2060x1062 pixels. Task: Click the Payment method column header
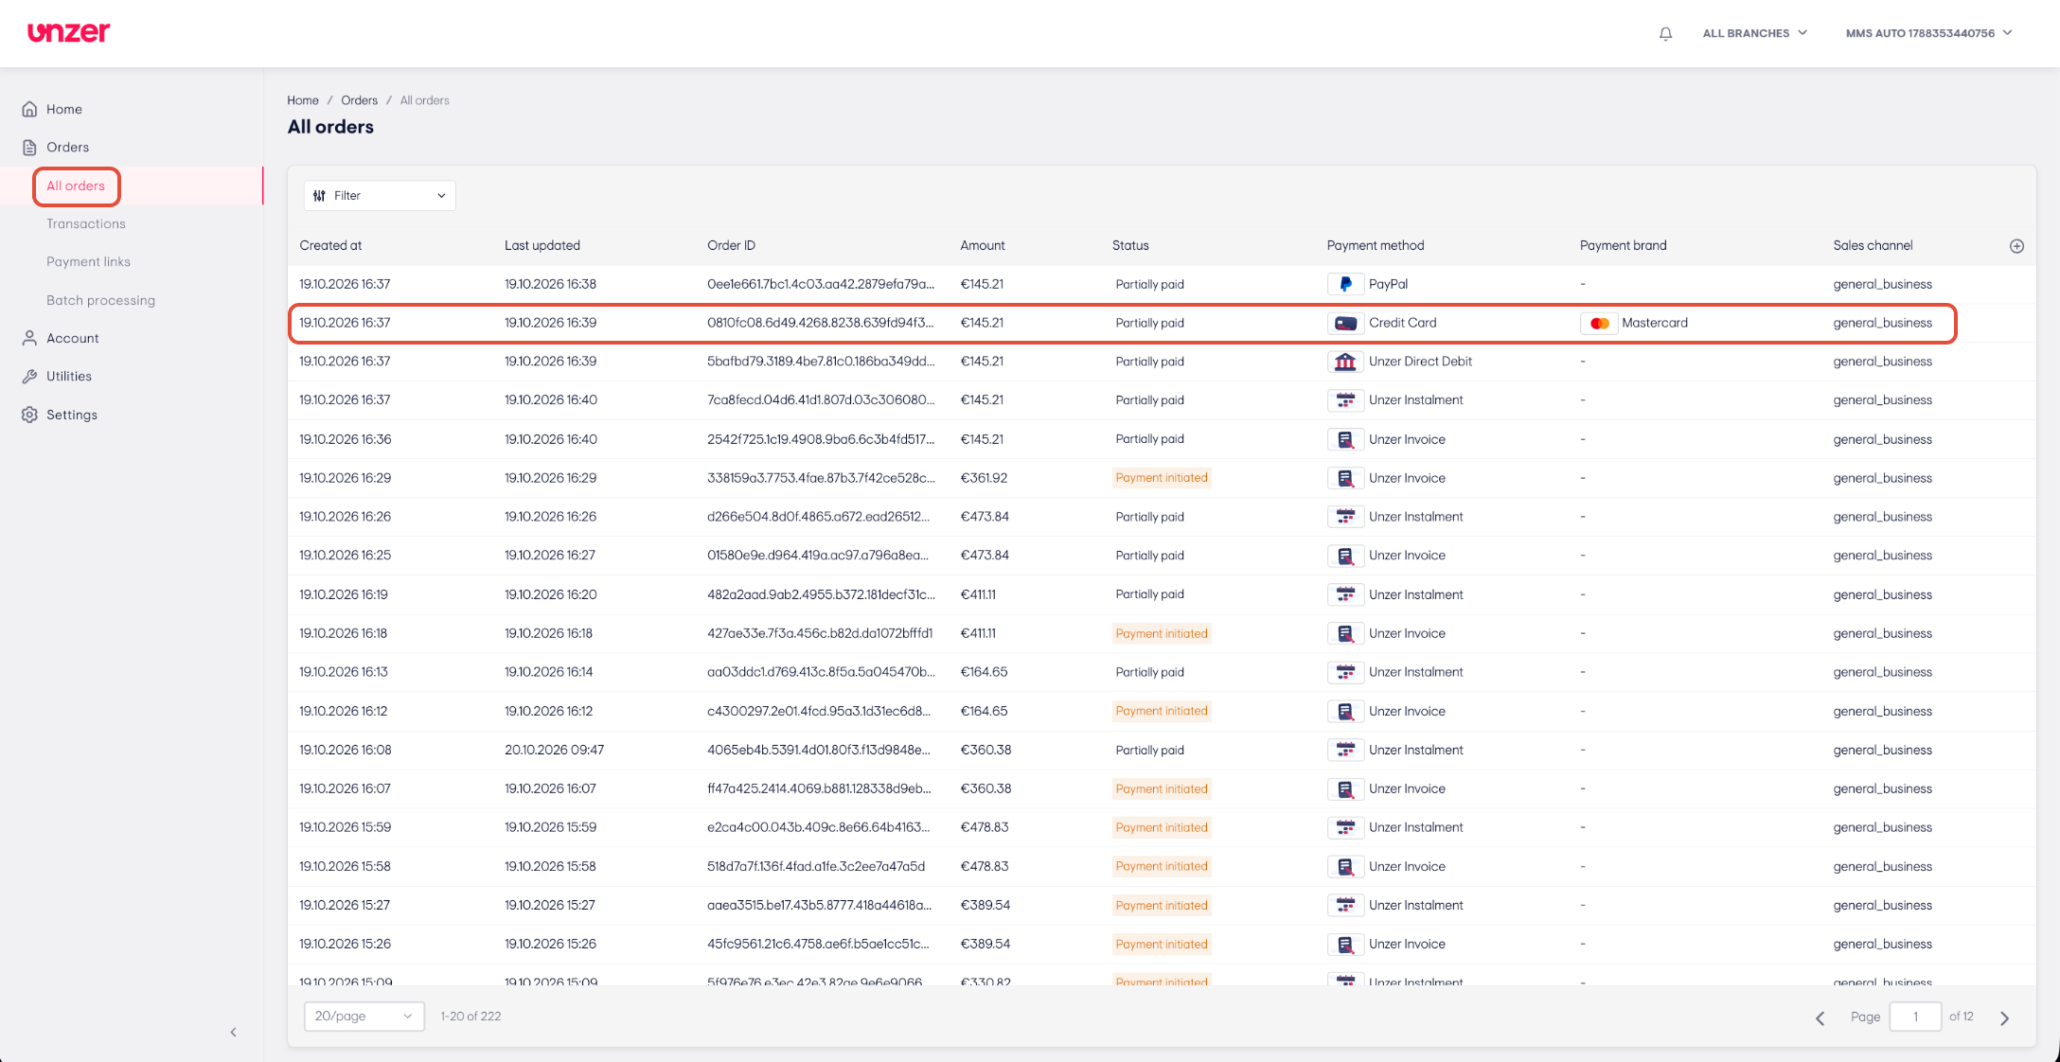tap(1376, 245)
